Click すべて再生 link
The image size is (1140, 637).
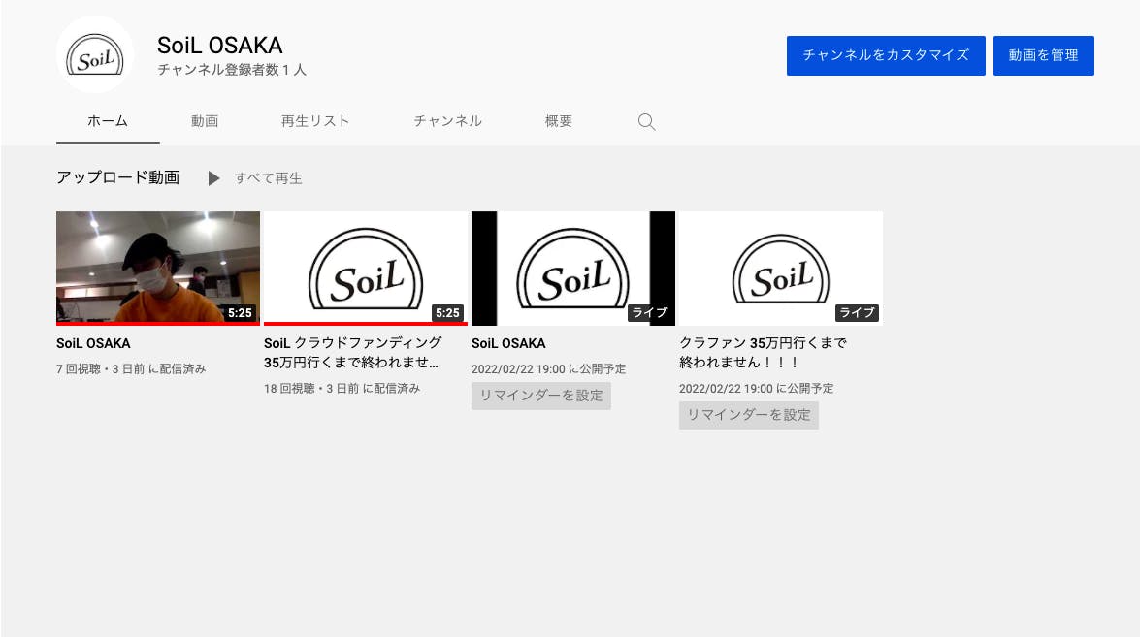269,178
